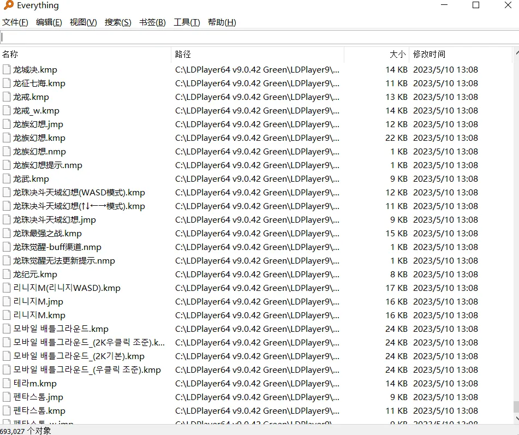Click file icon of 龙族幻想.kmp
Viewport: 519px width, 435px height.
pos(7,138)
